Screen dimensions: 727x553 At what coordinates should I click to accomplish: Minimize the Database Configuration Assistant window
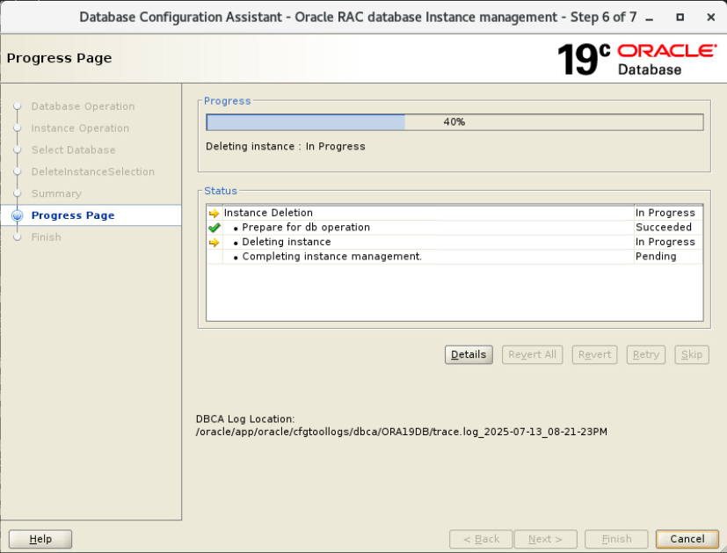pos(649,18)
